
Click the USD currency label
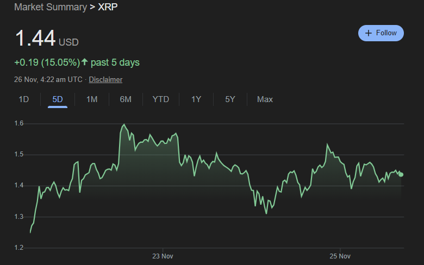pyautogui.click(x=68, y=42)
